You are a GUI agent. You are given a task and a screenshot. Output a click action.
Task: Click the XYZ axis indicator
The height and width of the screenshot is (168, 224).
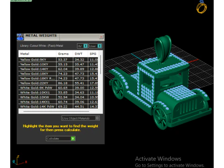click(x=20, y=160)
